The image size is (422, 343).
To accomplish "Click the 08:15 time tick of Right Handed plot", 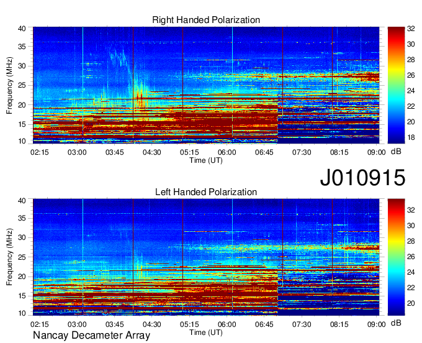I will coord(339,152).
